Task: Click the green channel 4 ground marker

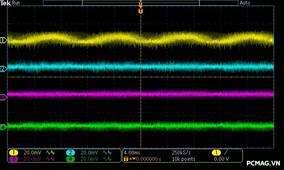Action: coord(3,127)
